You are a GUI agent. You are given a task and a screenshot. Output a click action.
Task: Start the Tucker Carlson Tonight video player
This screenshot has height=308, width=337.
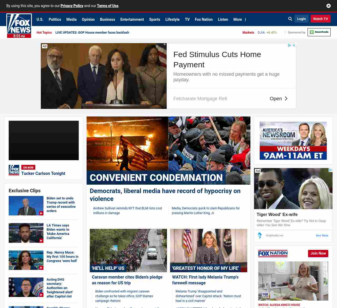tap(44, 140)
